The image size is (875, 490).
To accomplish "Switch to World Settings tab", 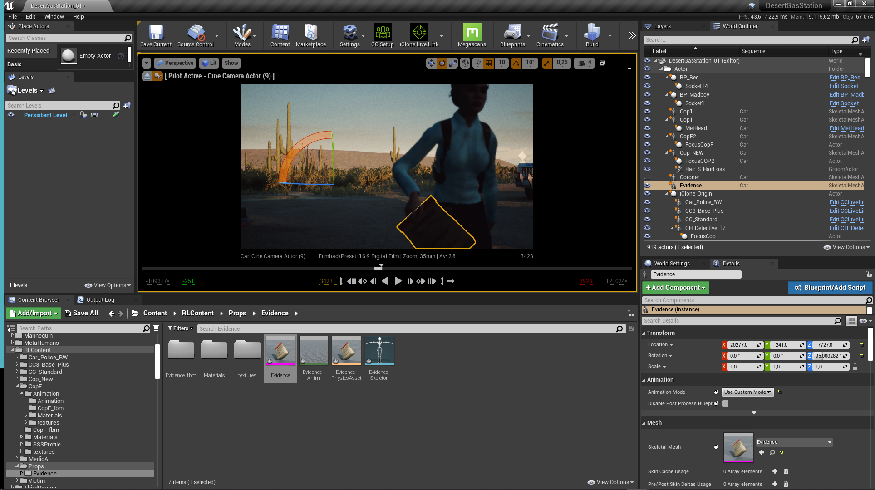I will [x=672, y=264].
